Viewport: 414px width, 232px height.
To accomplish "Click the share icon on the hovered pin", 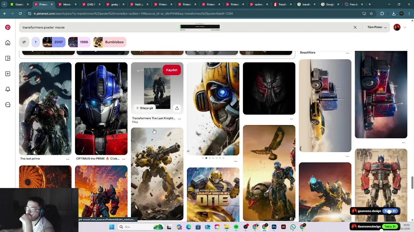I will [x=177, y=108].
